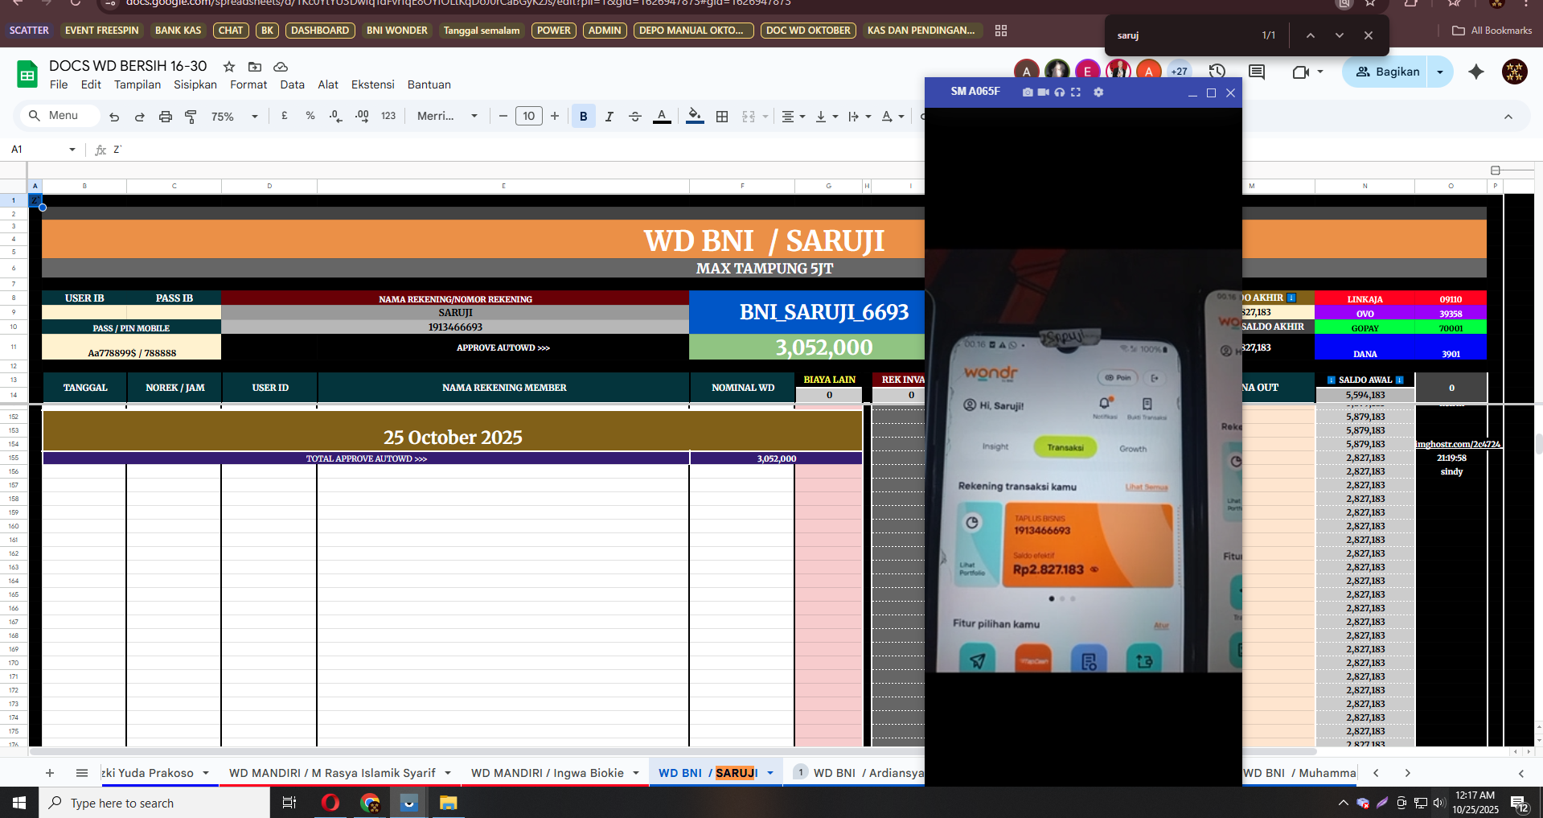Take screenshot with camera icon in SM A065F
The height and width of the screenshot is (818, 1543).
coord(1027,92)
